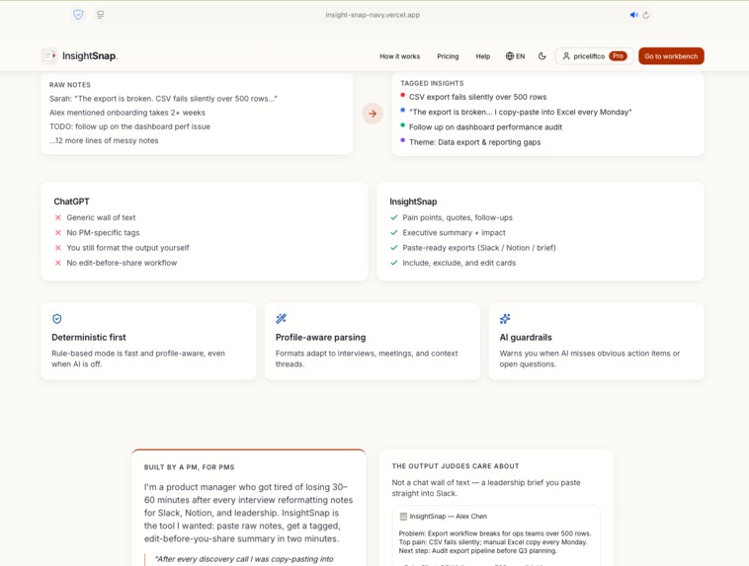
Task: Reload the page with refresh icon
Action: tap(646, 15)
